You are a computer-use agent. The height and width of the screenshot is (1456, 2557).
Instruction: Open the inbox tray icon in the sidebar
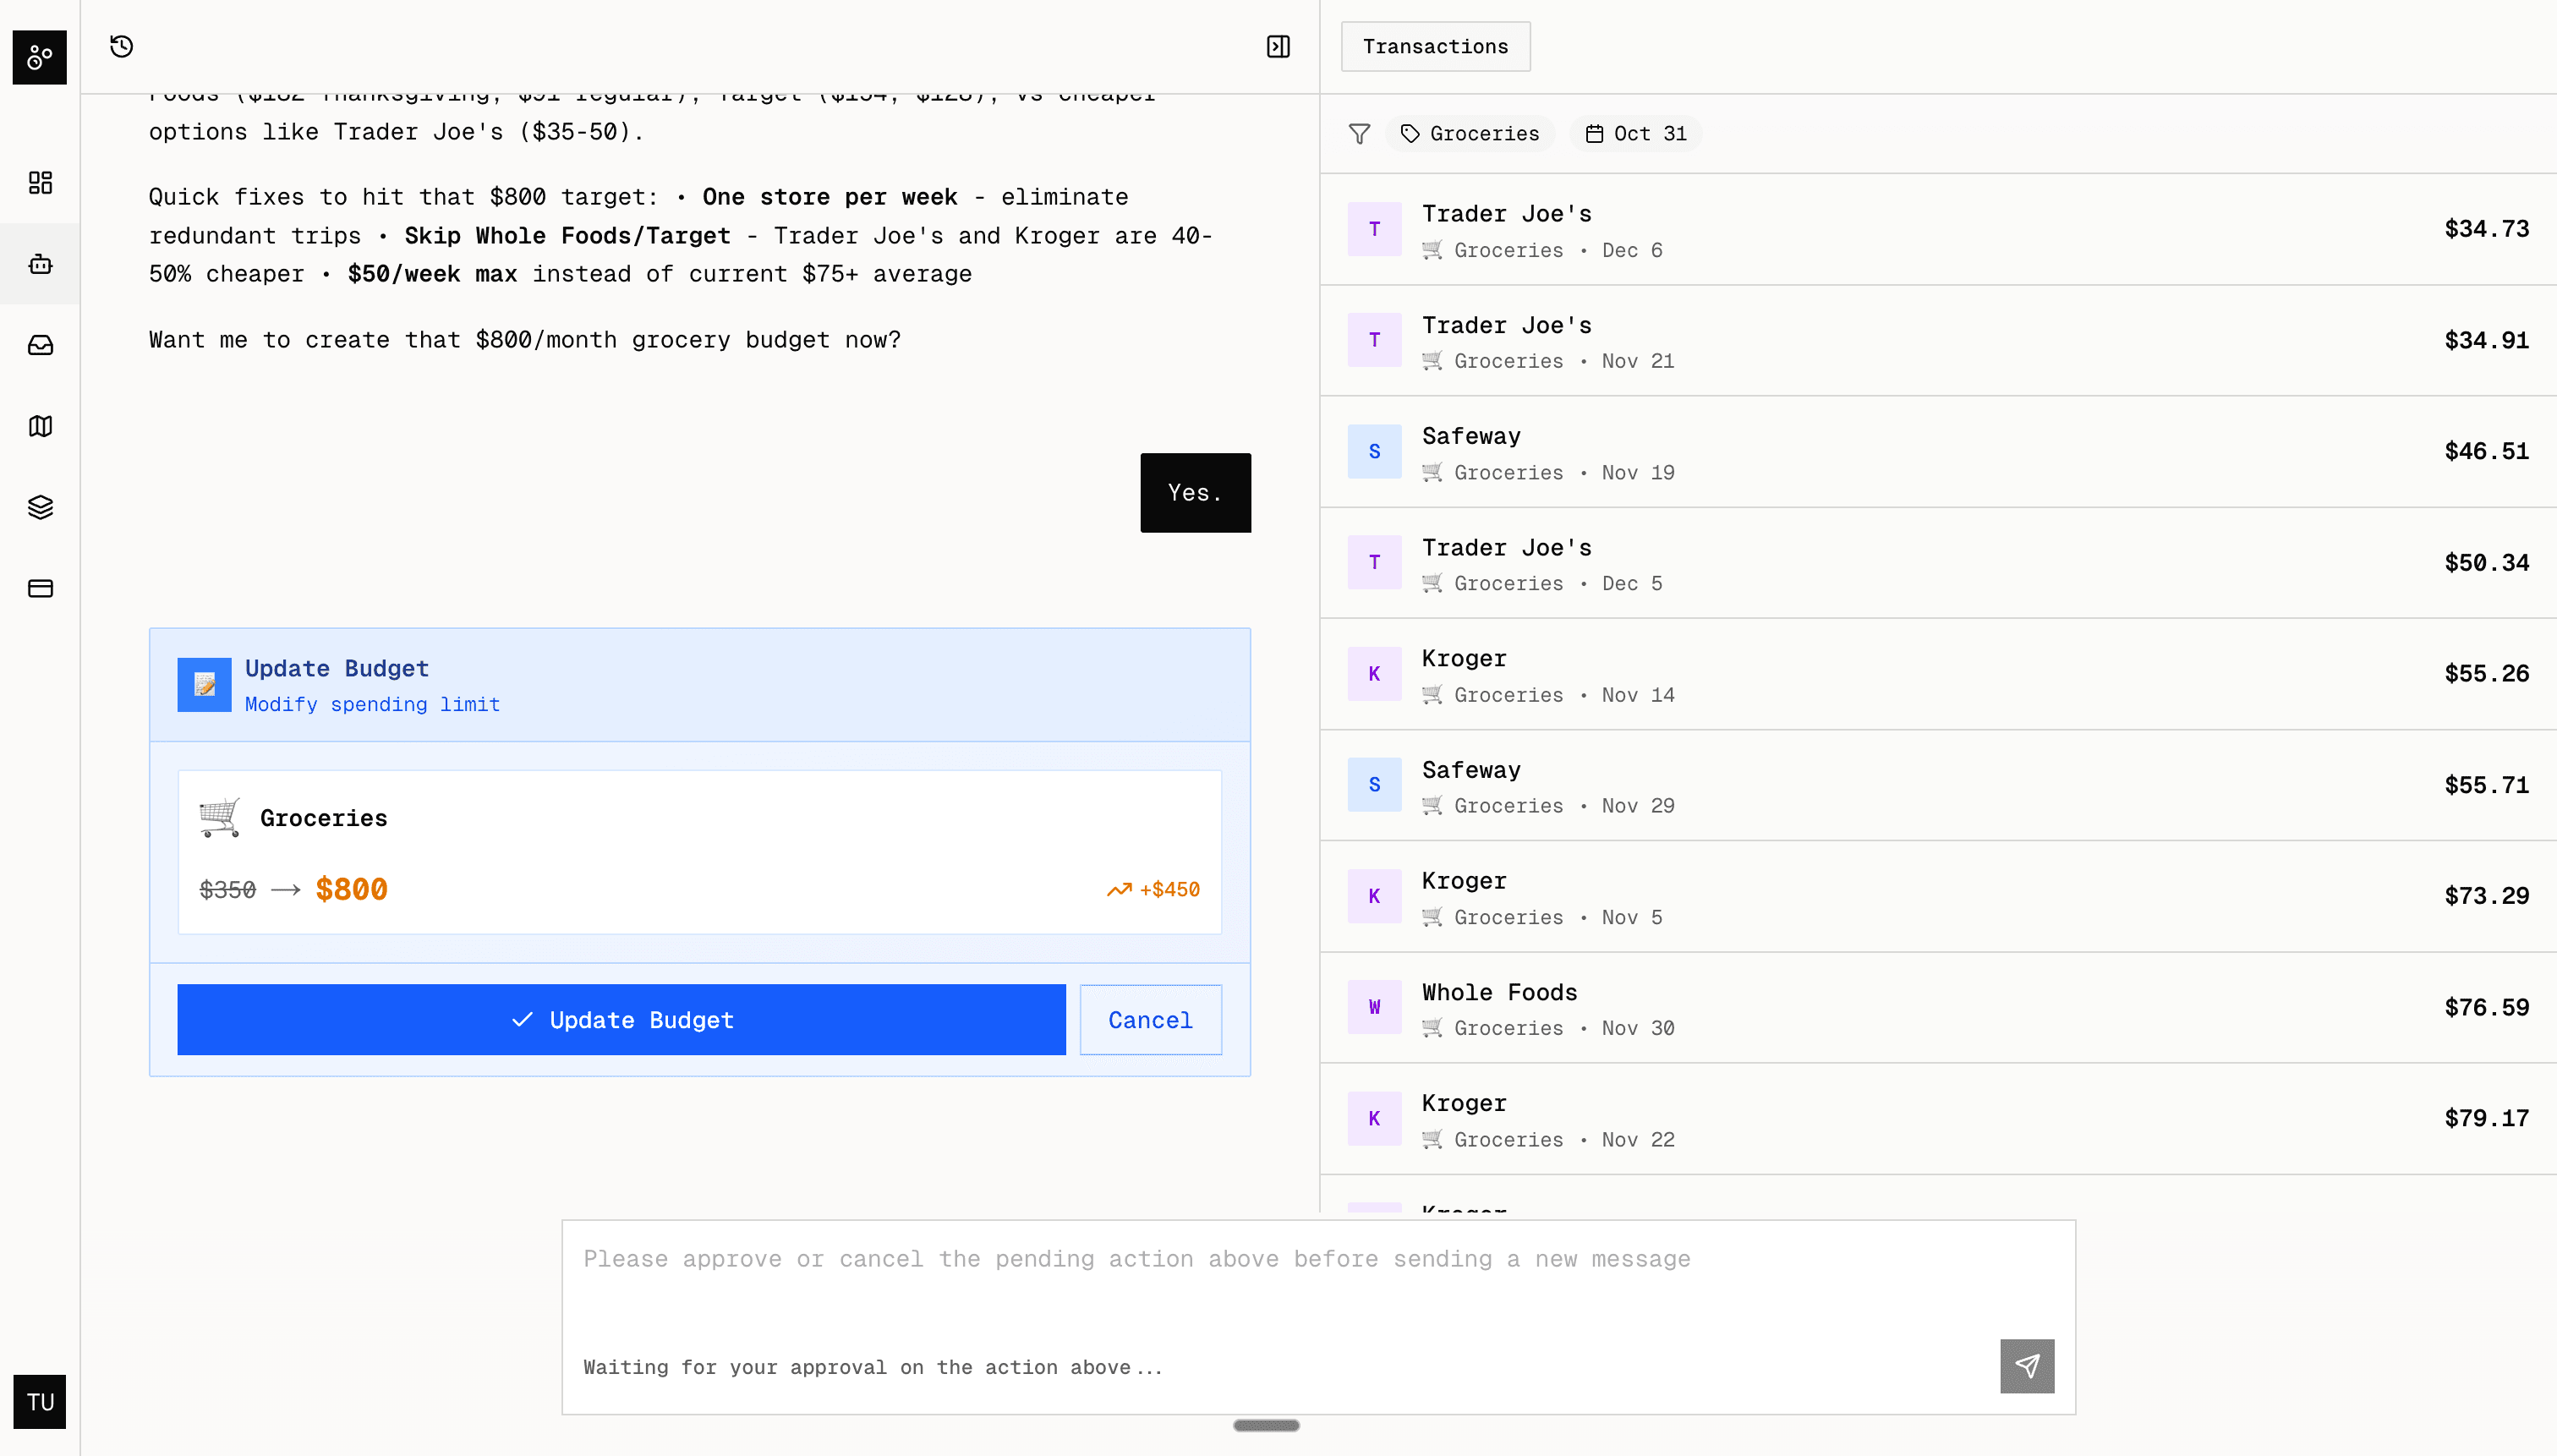click(x=40, y=344)
